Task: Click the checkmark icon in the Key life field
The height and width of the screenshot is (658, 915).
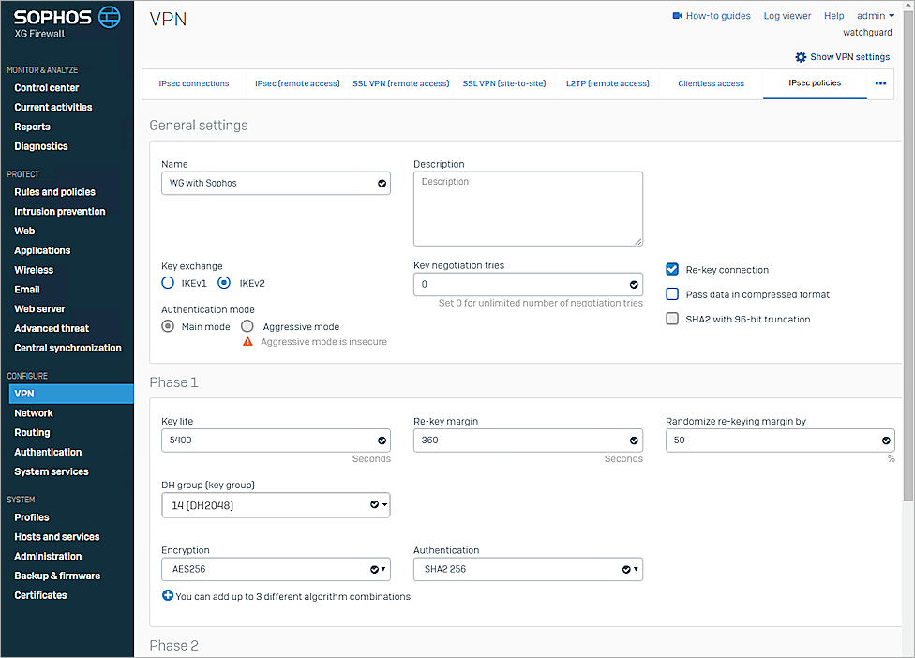Action: point(381,440)
